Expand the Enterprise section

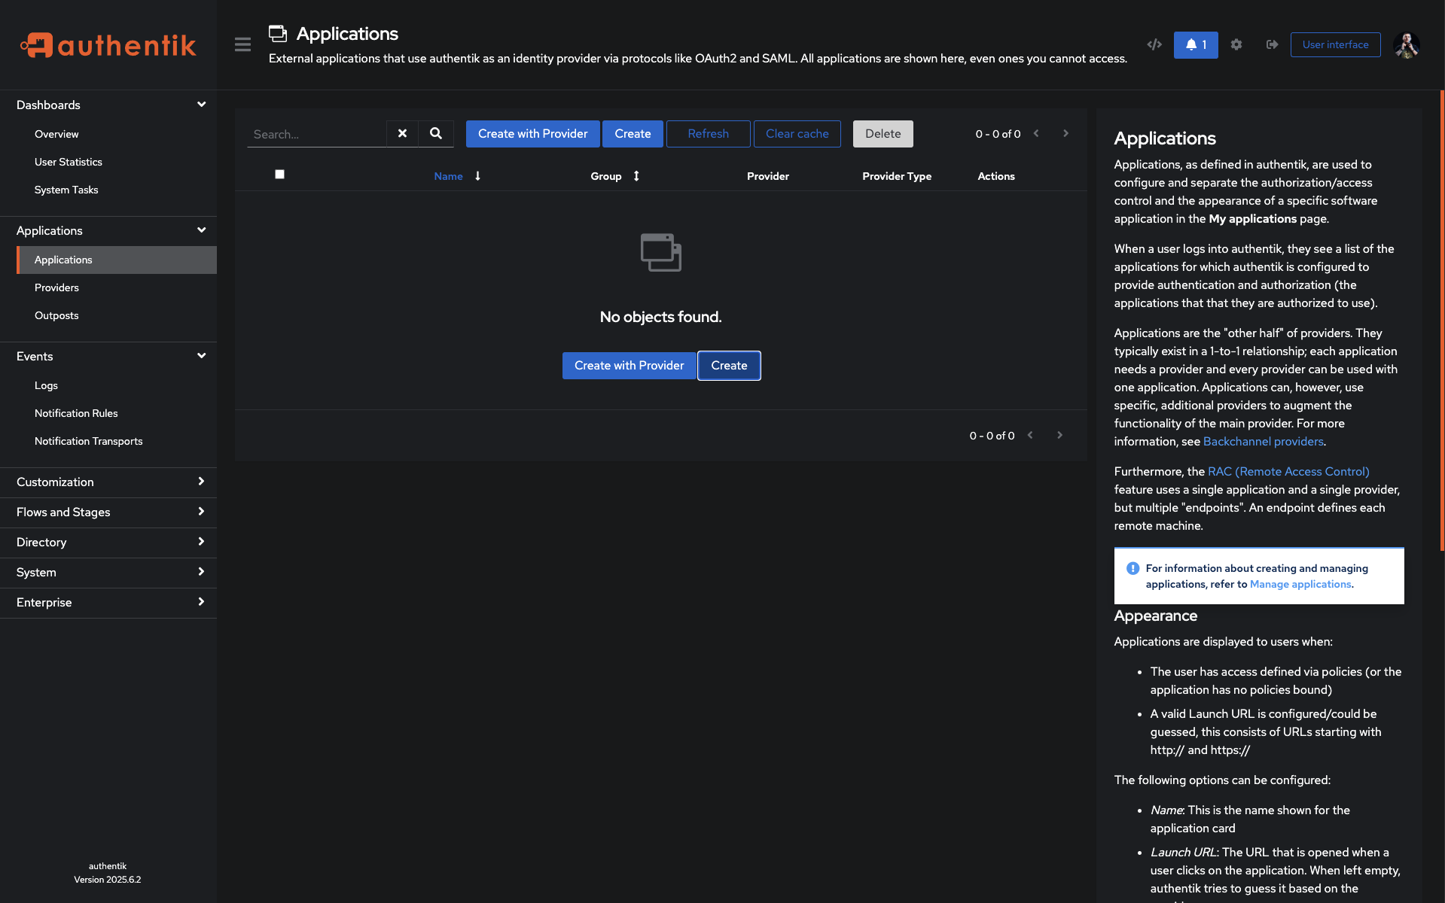pos(108,602)
